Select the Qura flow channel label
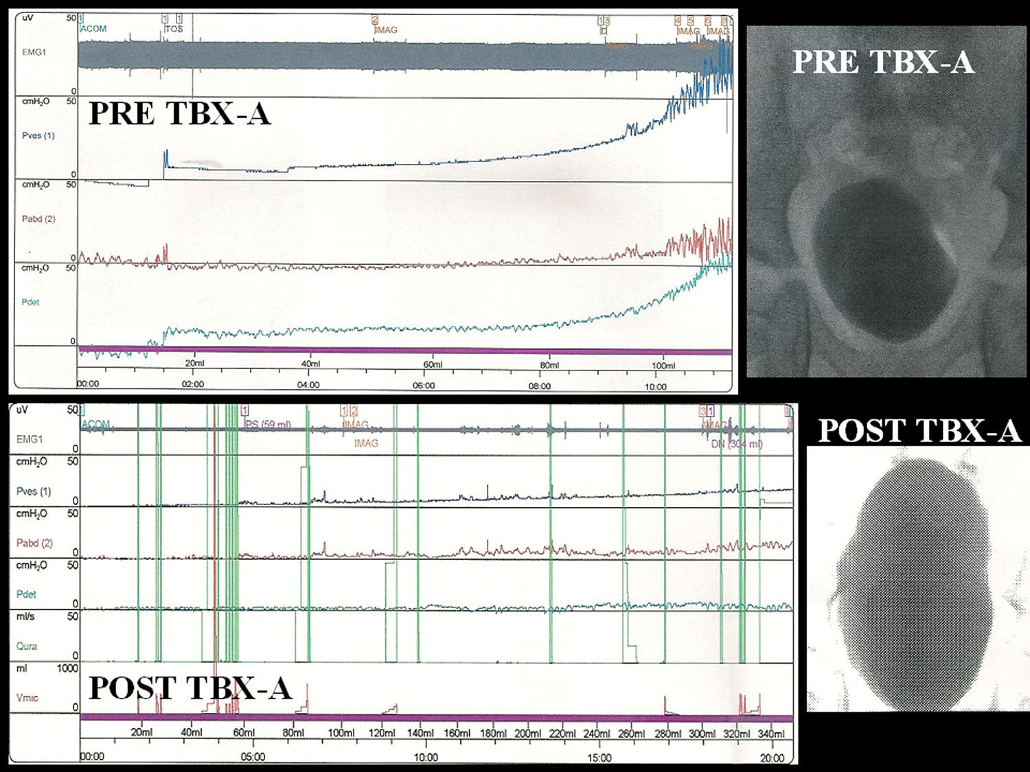The width and height of the screenshot is (1030, 772). click(x=27, y=646)
